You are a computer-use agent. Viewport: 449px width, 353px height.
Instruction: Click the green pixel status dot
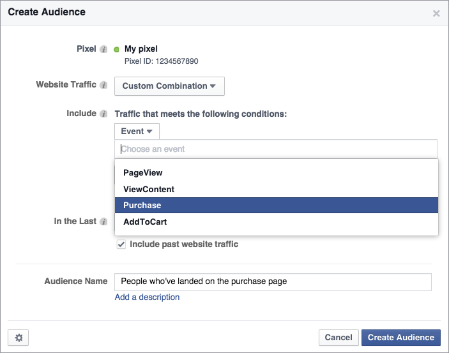coord(116,50)
